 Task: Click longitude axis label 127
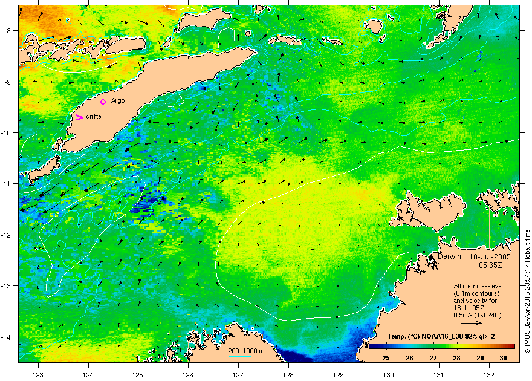[x=238, y=375]
